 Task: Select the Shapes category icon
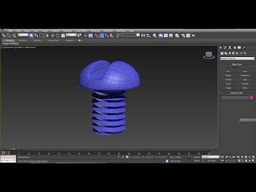[226, 53]
